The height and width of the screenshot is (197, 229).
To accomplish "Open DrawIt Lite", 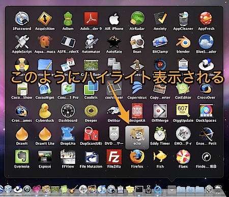I will (x=45, y=134).
